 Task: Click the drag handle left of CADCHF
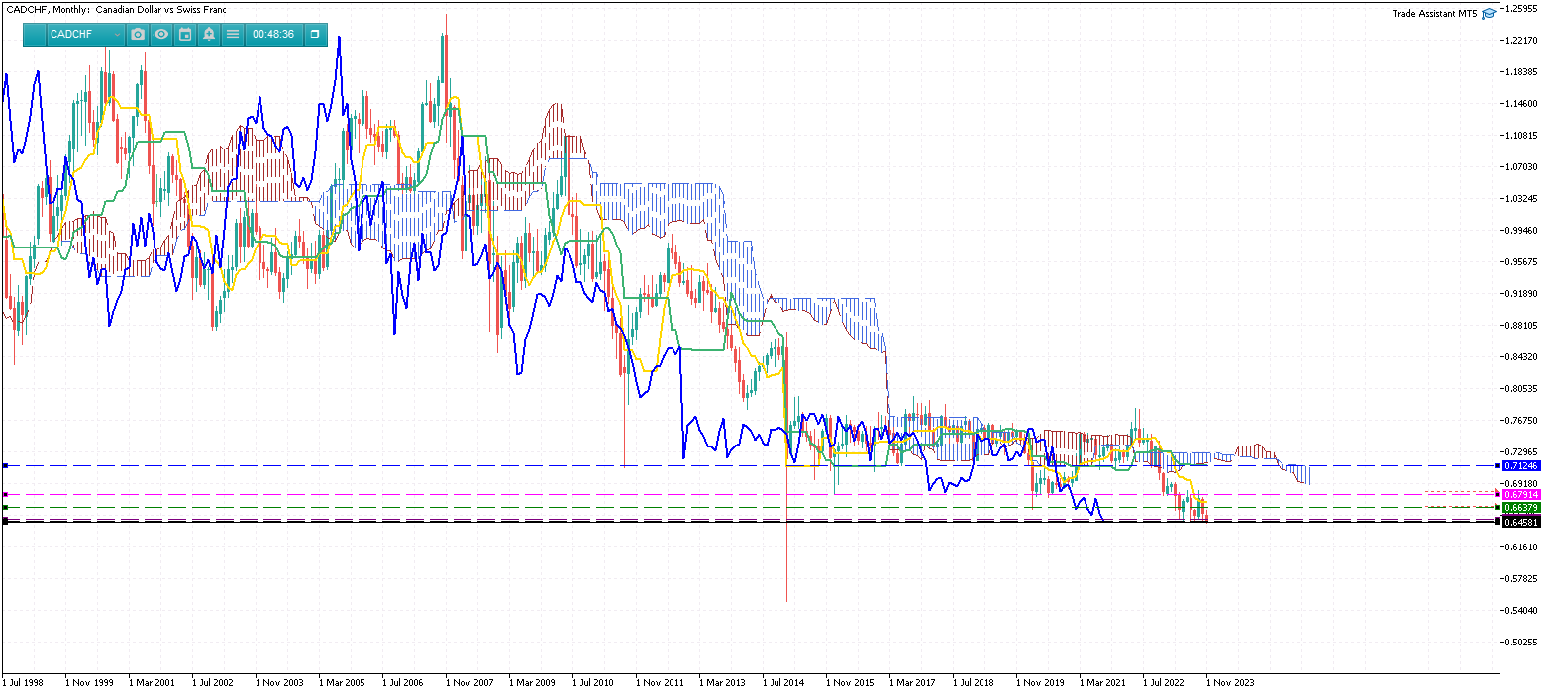(35, 34)
